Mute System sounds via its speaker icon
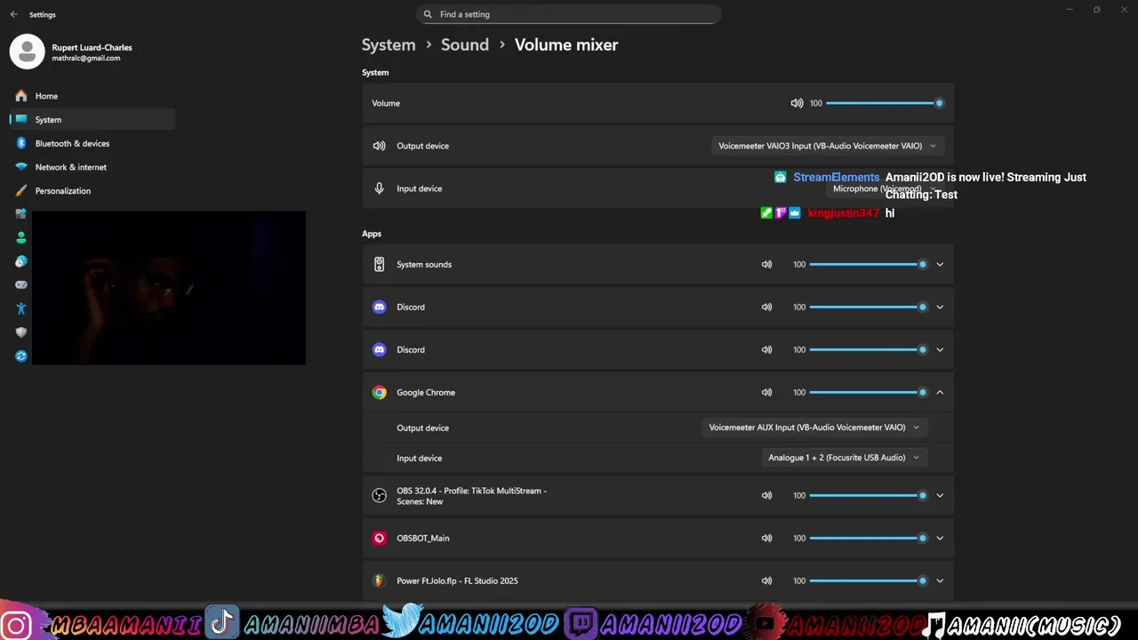 pyautogui.click(x=766, y=264)
